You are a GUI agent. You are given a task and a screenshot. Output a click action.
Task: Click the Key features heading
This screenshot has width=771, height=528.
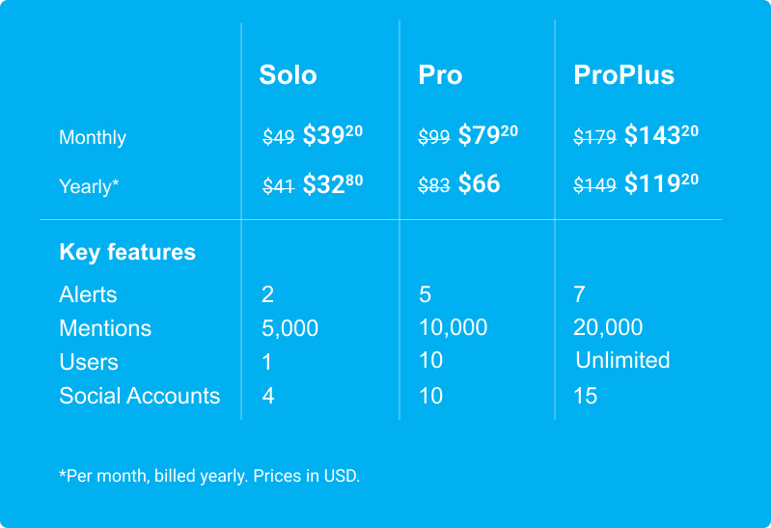click(127, 253)
